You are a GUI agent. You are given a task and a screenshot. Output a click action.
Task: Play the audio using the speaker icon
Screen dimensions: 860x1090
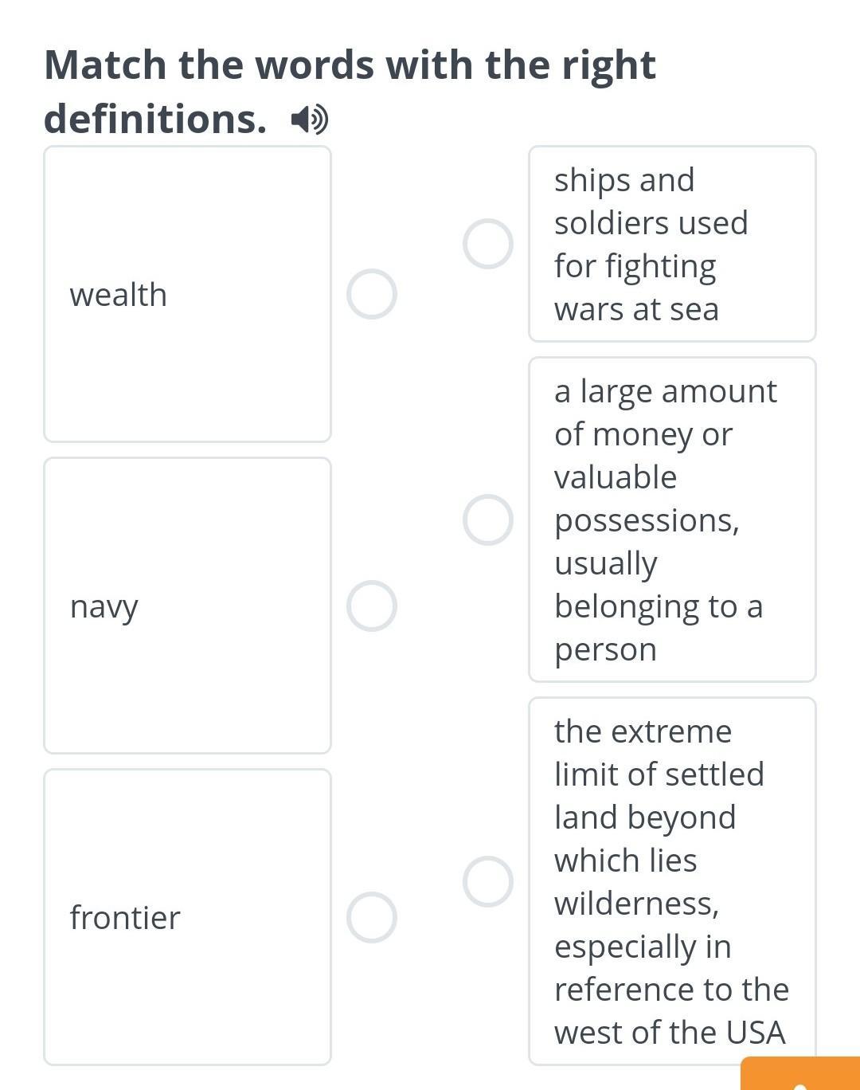click(x=309, y=120)
